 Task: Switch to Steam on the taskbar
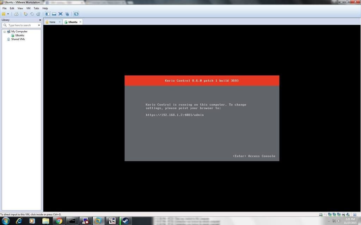pos(126,221)
